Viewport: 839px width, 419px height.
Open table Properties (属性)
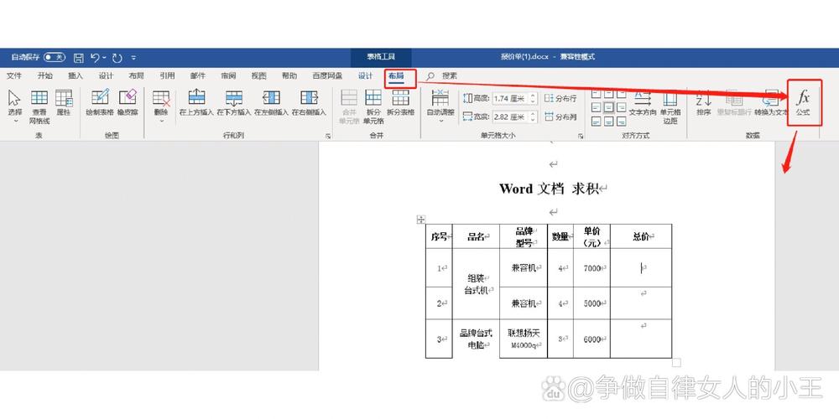(64, 102)
